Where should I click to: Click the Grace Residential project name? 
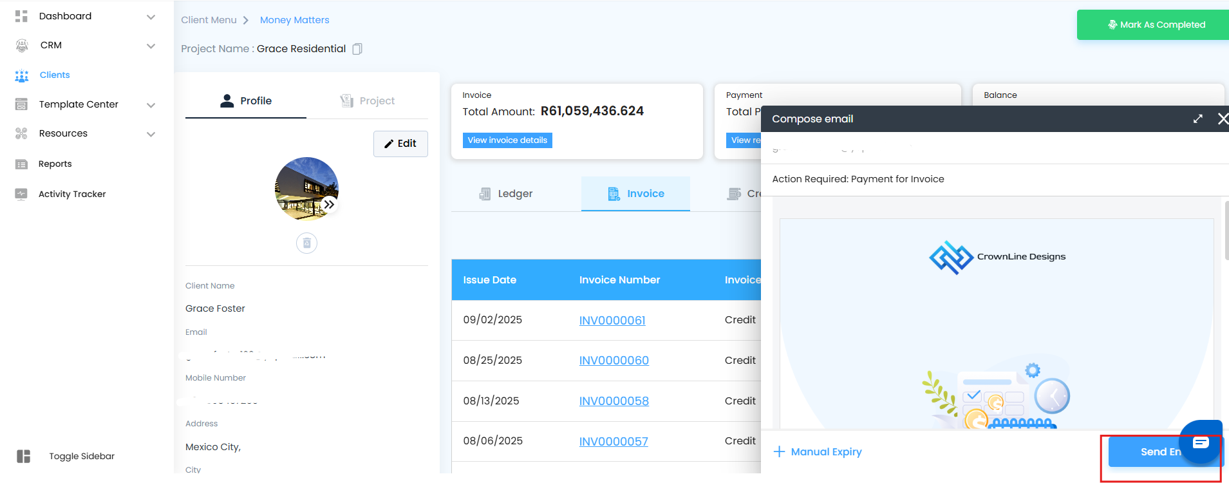coord(301,49)
